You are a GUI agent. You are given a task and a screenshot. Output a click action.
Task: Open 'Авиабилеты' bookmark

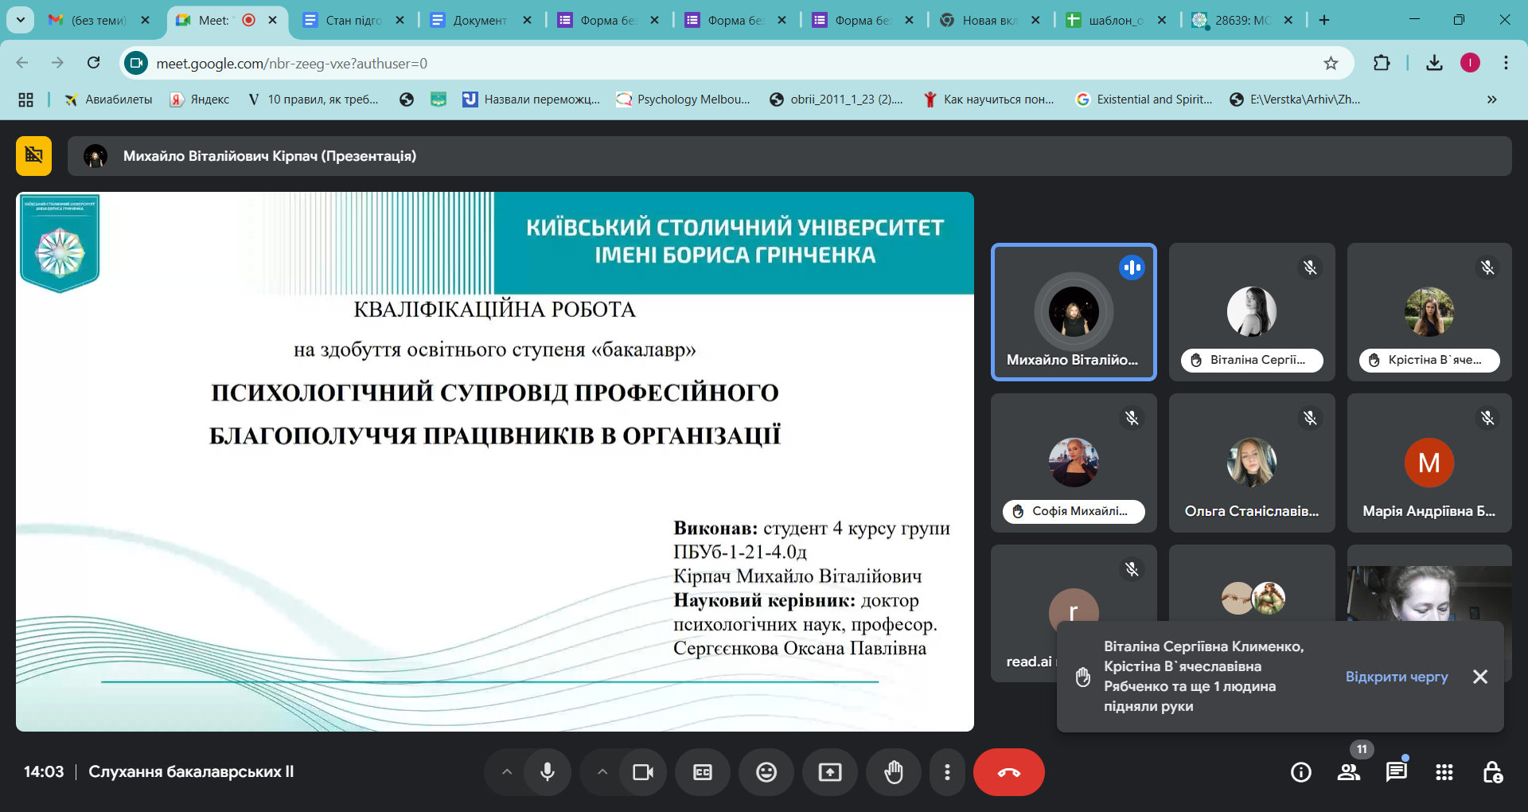coord(108,100)
